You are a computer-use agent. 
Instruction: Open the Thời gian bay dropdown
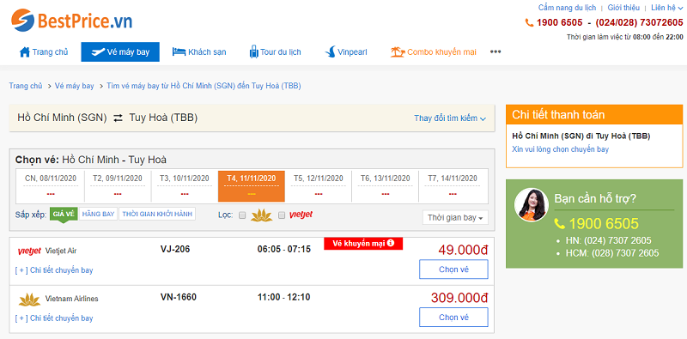pos(455,218)
